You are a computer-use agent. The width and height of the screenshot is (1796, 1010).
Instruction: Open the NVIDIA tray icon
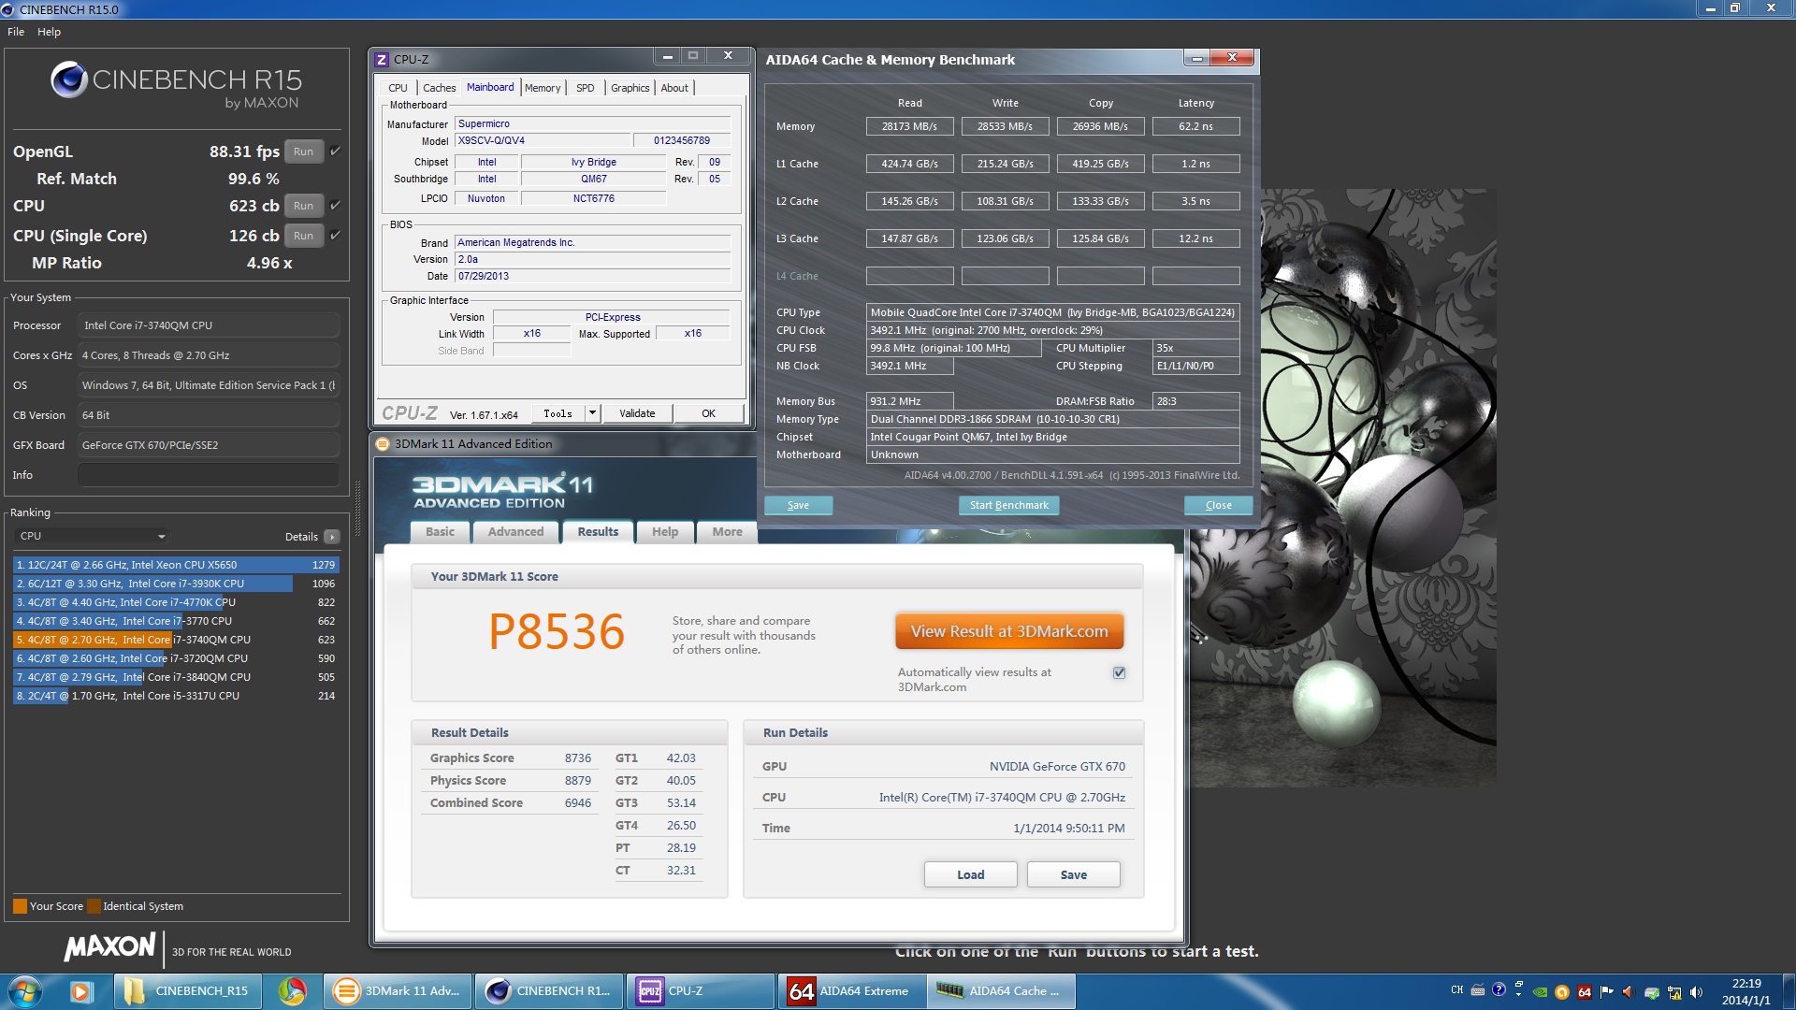(x=1540, y=992)
